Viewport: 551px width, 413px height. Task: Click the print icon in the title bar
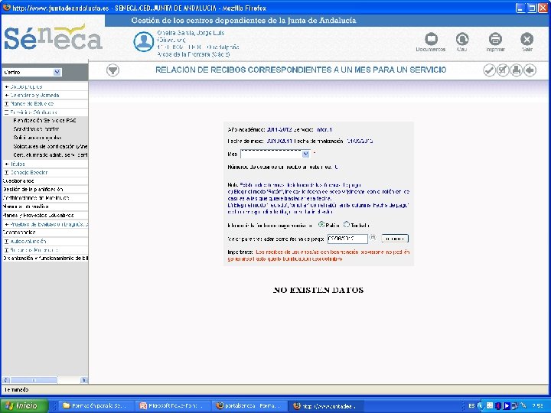[x=517, y=70]
